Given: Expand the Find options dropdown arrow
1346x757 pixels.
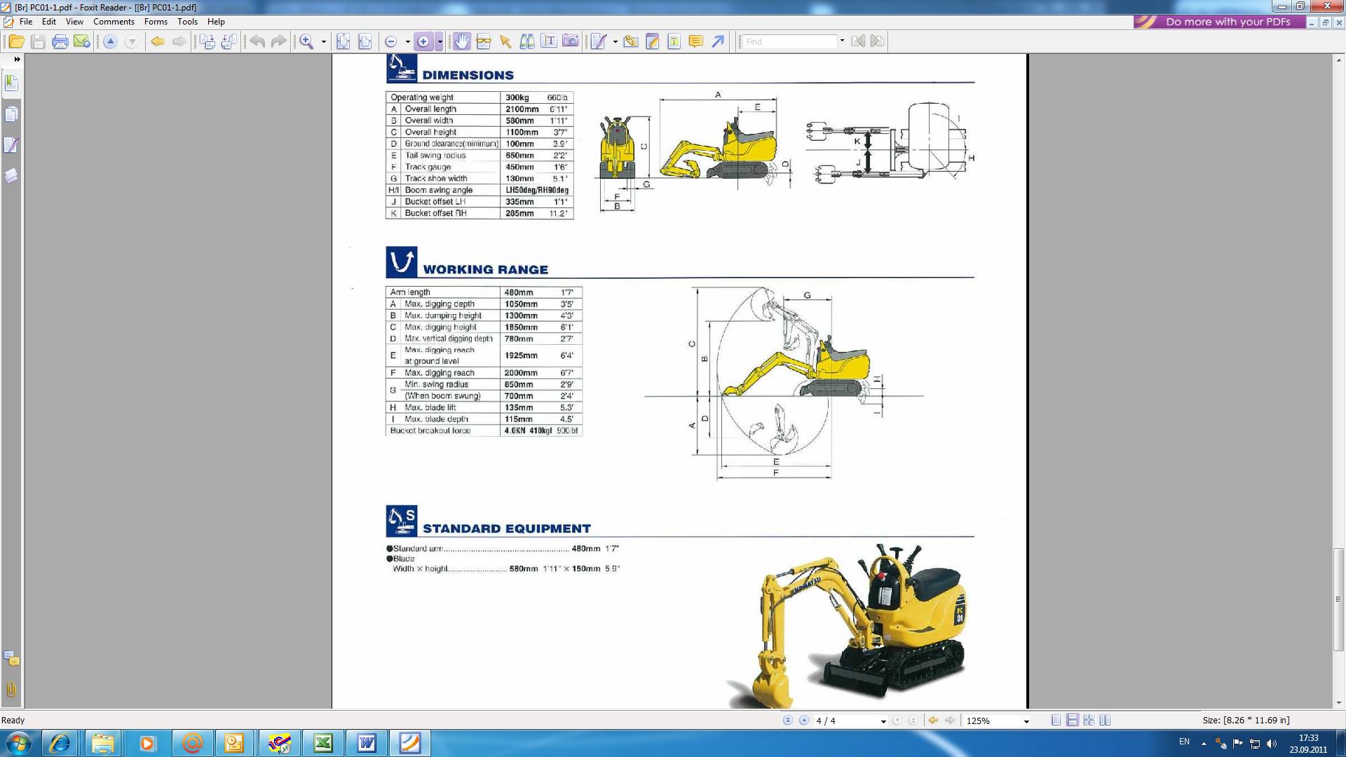Looking at the screenshot, I should click(842, 41).
